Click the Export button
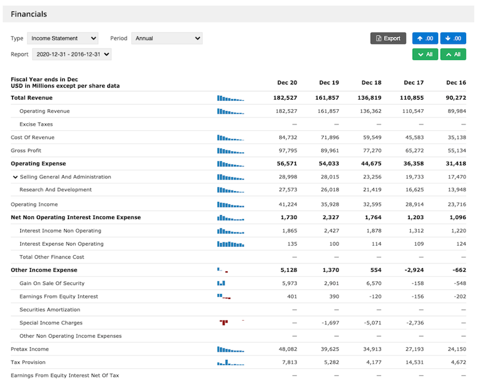 (x=388, y=38)
